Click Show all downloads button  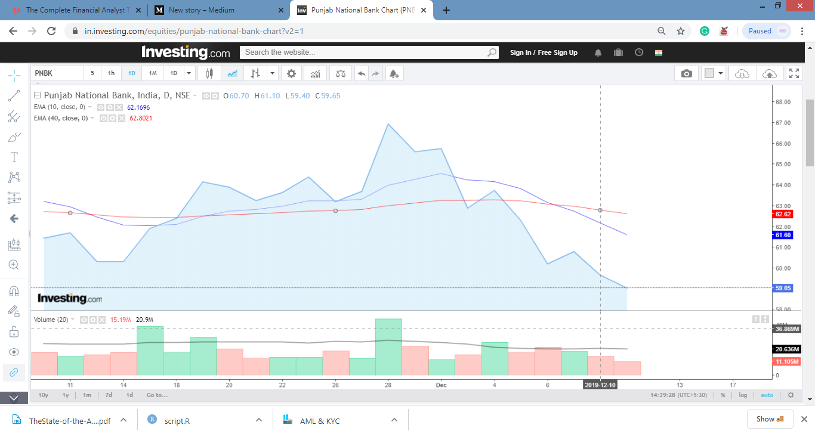coord(770,419)
